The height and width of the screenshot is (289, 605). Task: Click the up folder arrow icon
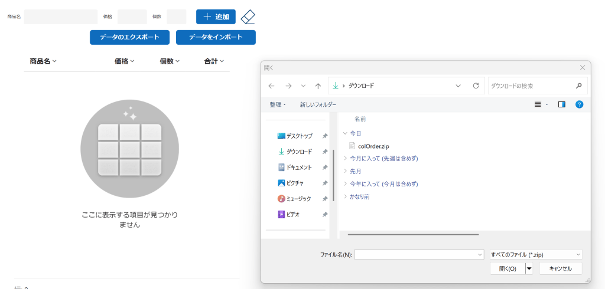click(x=318, y=86)
